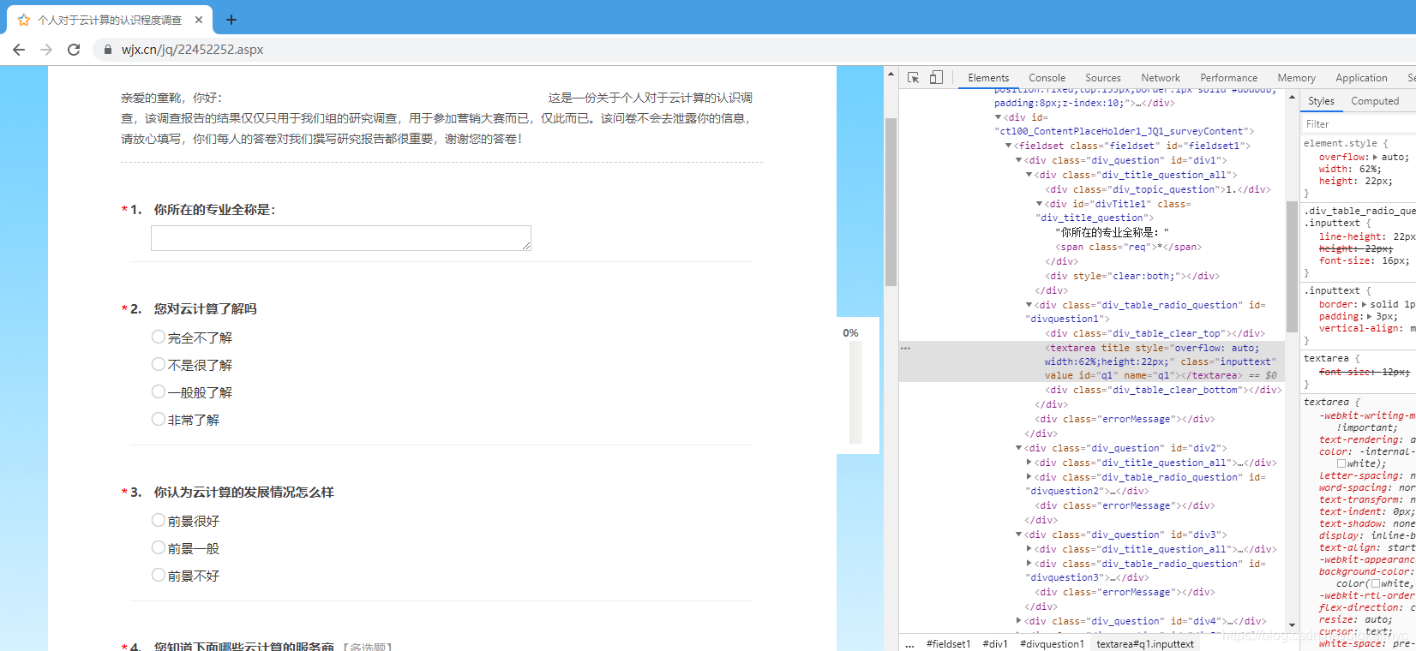Close the survey browser tab
The image size is (1416, 651).
point(199,20)
